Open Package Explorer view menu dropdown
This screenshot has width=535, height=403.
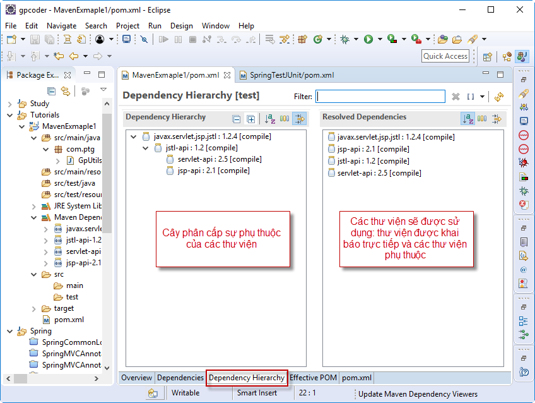(103, 90)
